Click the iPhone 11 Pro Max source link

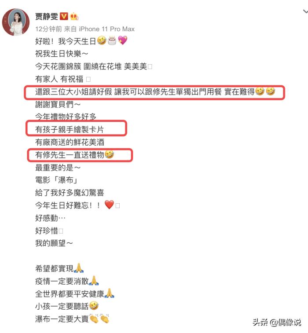point(107,29)
